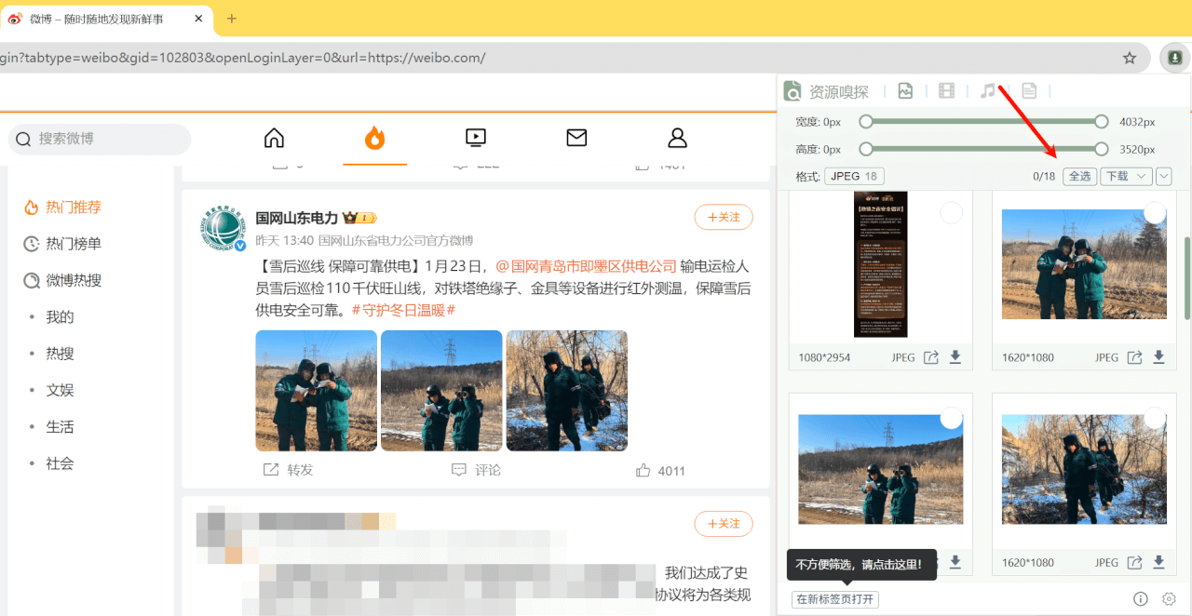Bookmark this page with the star icon
1192x616 pixels.
point(1130,58)
